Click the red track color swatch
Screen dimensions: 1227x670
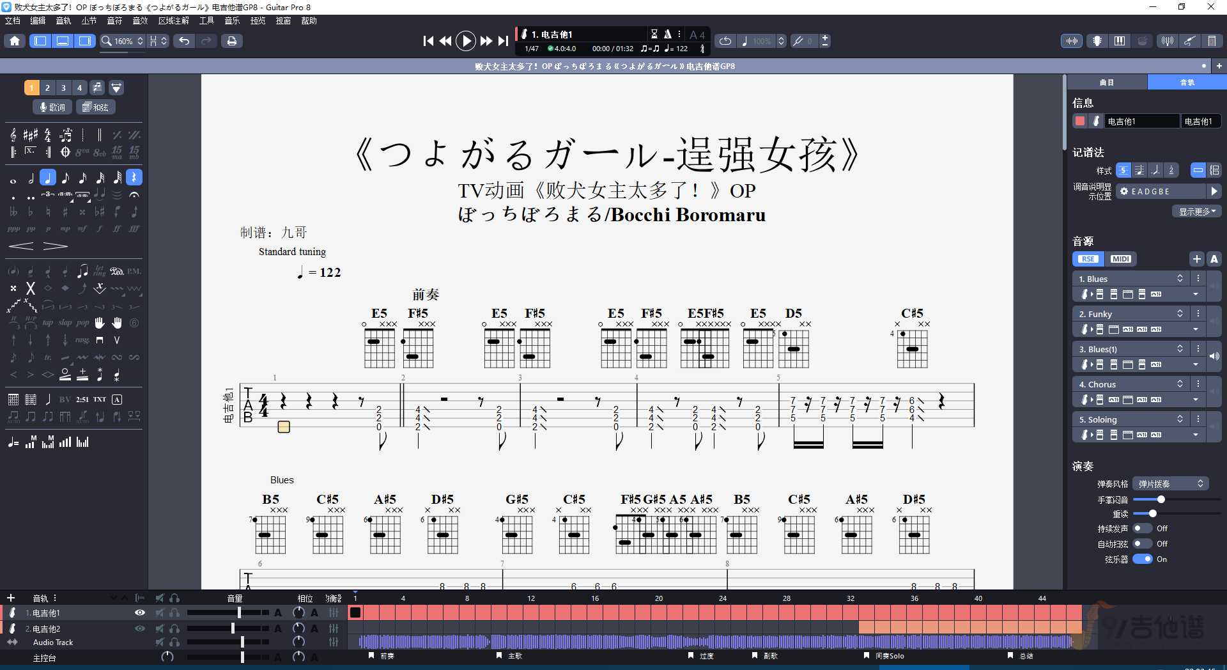(x=1080, y=121)
